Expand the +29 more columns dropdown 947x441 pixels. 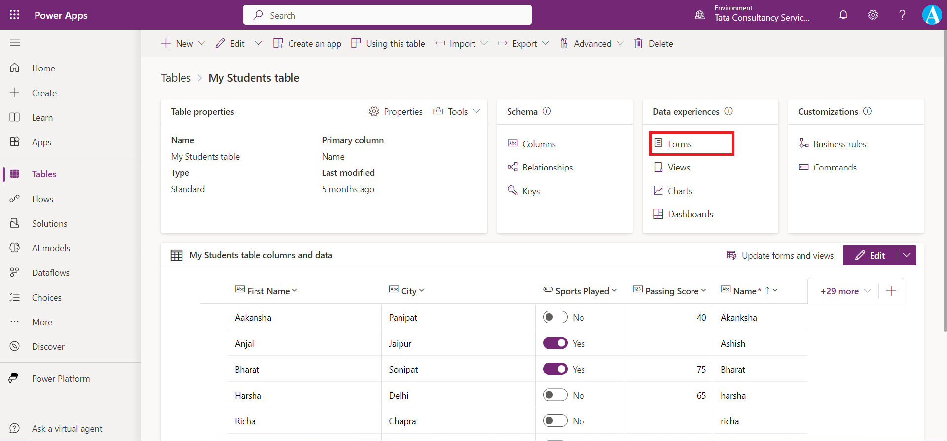click(x=845, y=291)
